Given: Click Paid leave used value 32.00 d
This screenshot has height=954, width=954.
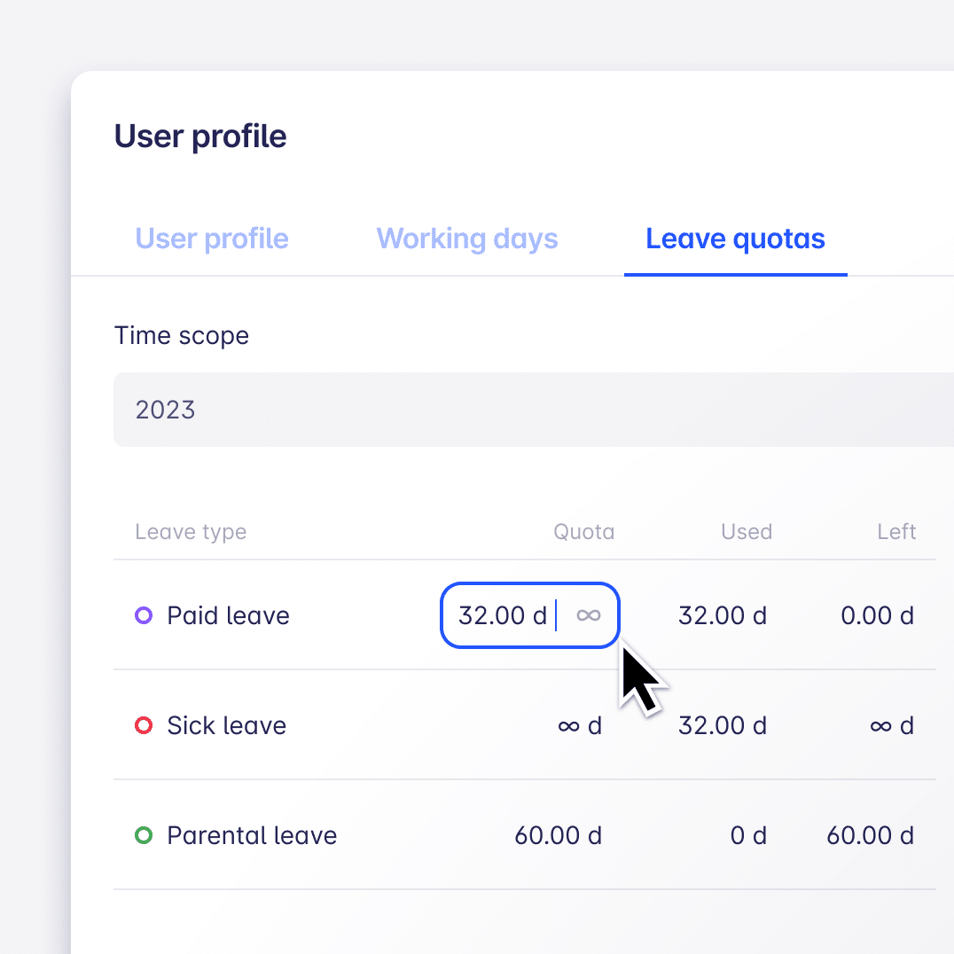Looking at the screenshot, I should point(722,615).
